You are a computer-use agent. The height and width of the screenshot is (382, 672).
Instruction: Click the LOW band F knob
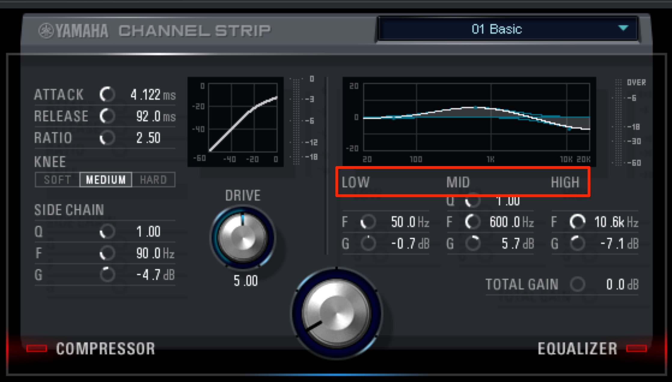coord(368,222)
